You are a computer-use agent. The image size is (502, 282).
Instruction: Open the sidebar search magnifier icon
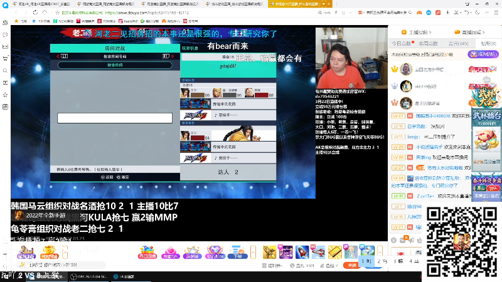tap(5, 71)
